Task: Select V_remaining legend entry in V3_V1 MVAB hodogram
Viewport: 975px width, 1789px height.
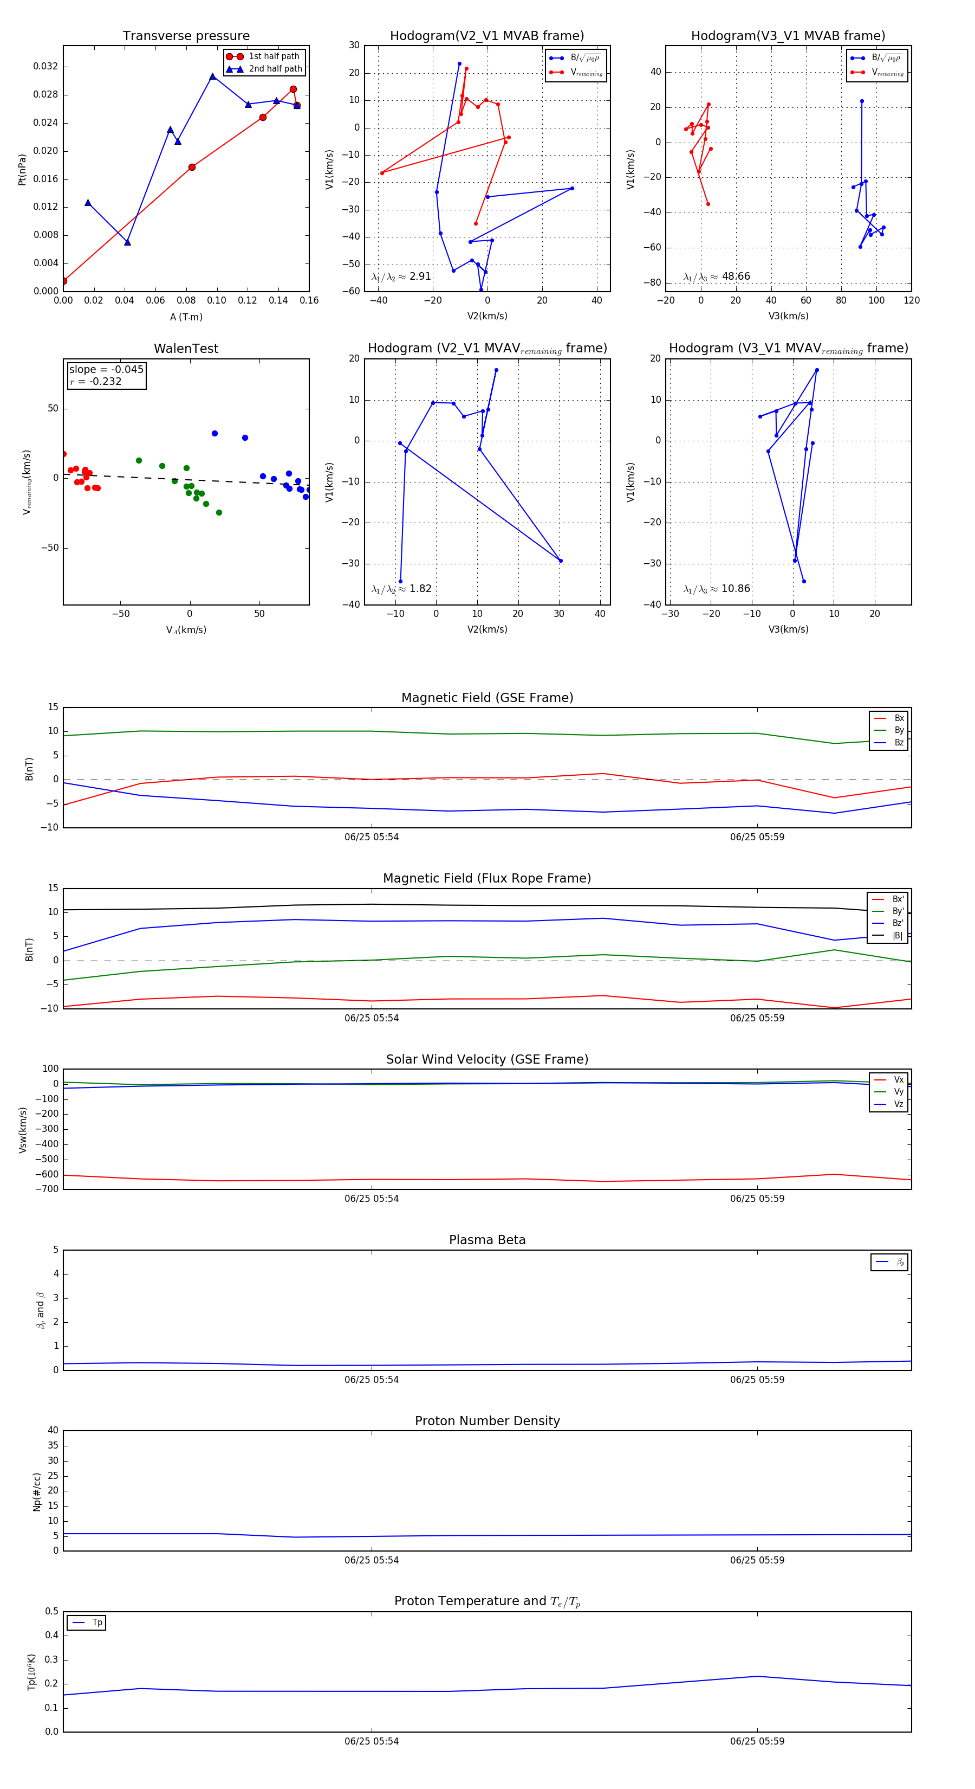Action: tap(877, 72)
